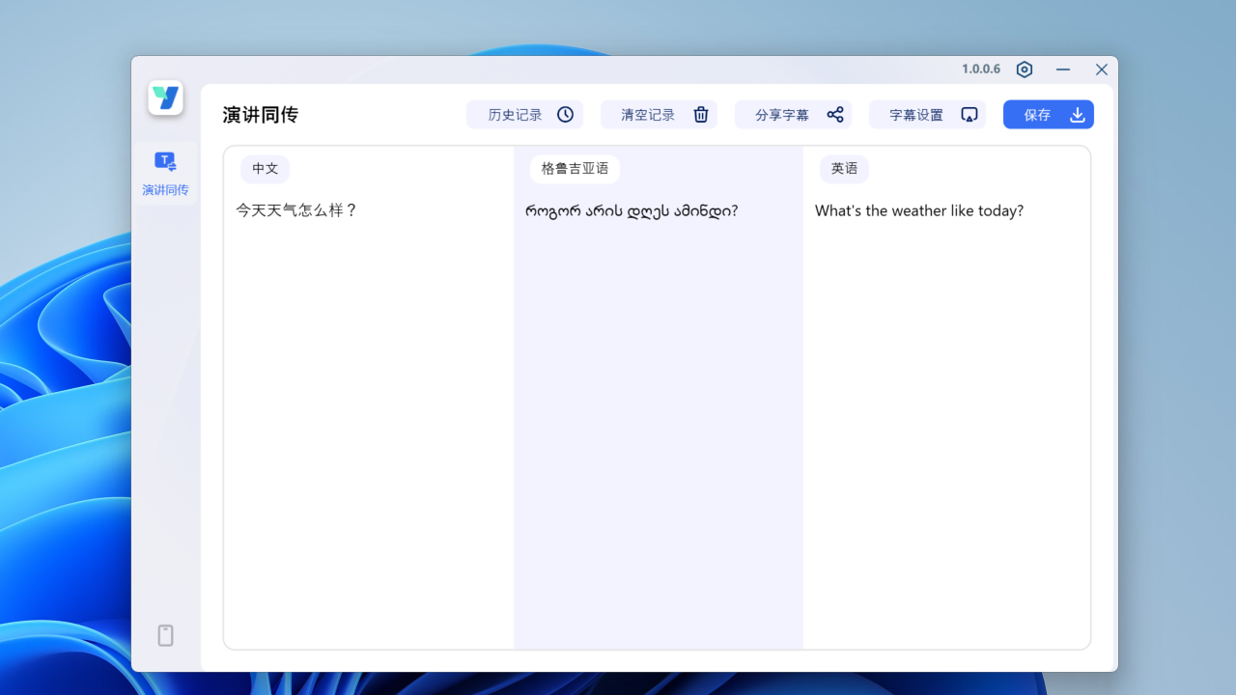
Task: Click the blue 保存 save button
Action: click(1048, 114)
